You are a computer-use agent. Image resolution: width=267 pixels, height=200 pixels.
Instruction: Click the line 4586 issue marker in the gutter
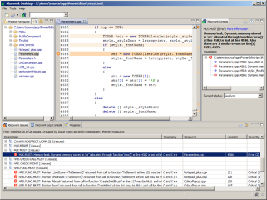(x=58, y=54)
